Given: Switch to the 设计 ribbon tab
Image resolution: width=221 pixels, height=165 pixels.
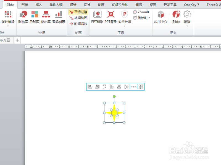Looking at the screenshot, I should click(73, 5).
